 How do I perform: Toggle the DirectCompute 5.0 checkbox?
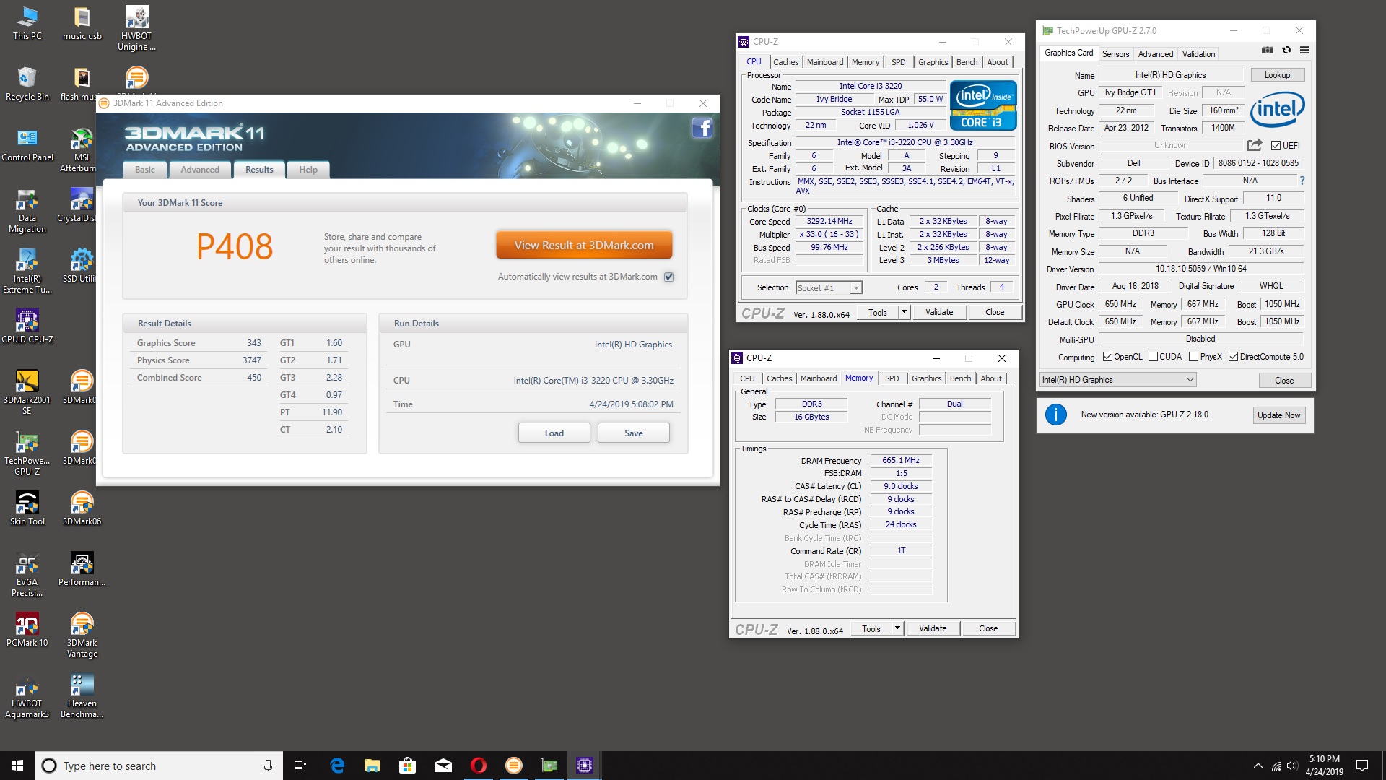pos(1234,357)
